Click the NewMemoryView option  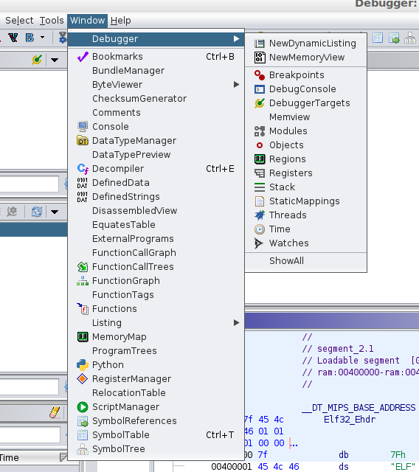point(306,58)
